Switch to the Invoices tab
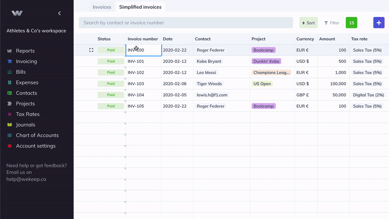Image resolution: width=389 pixels, height=219 pixels. (102, 7)
